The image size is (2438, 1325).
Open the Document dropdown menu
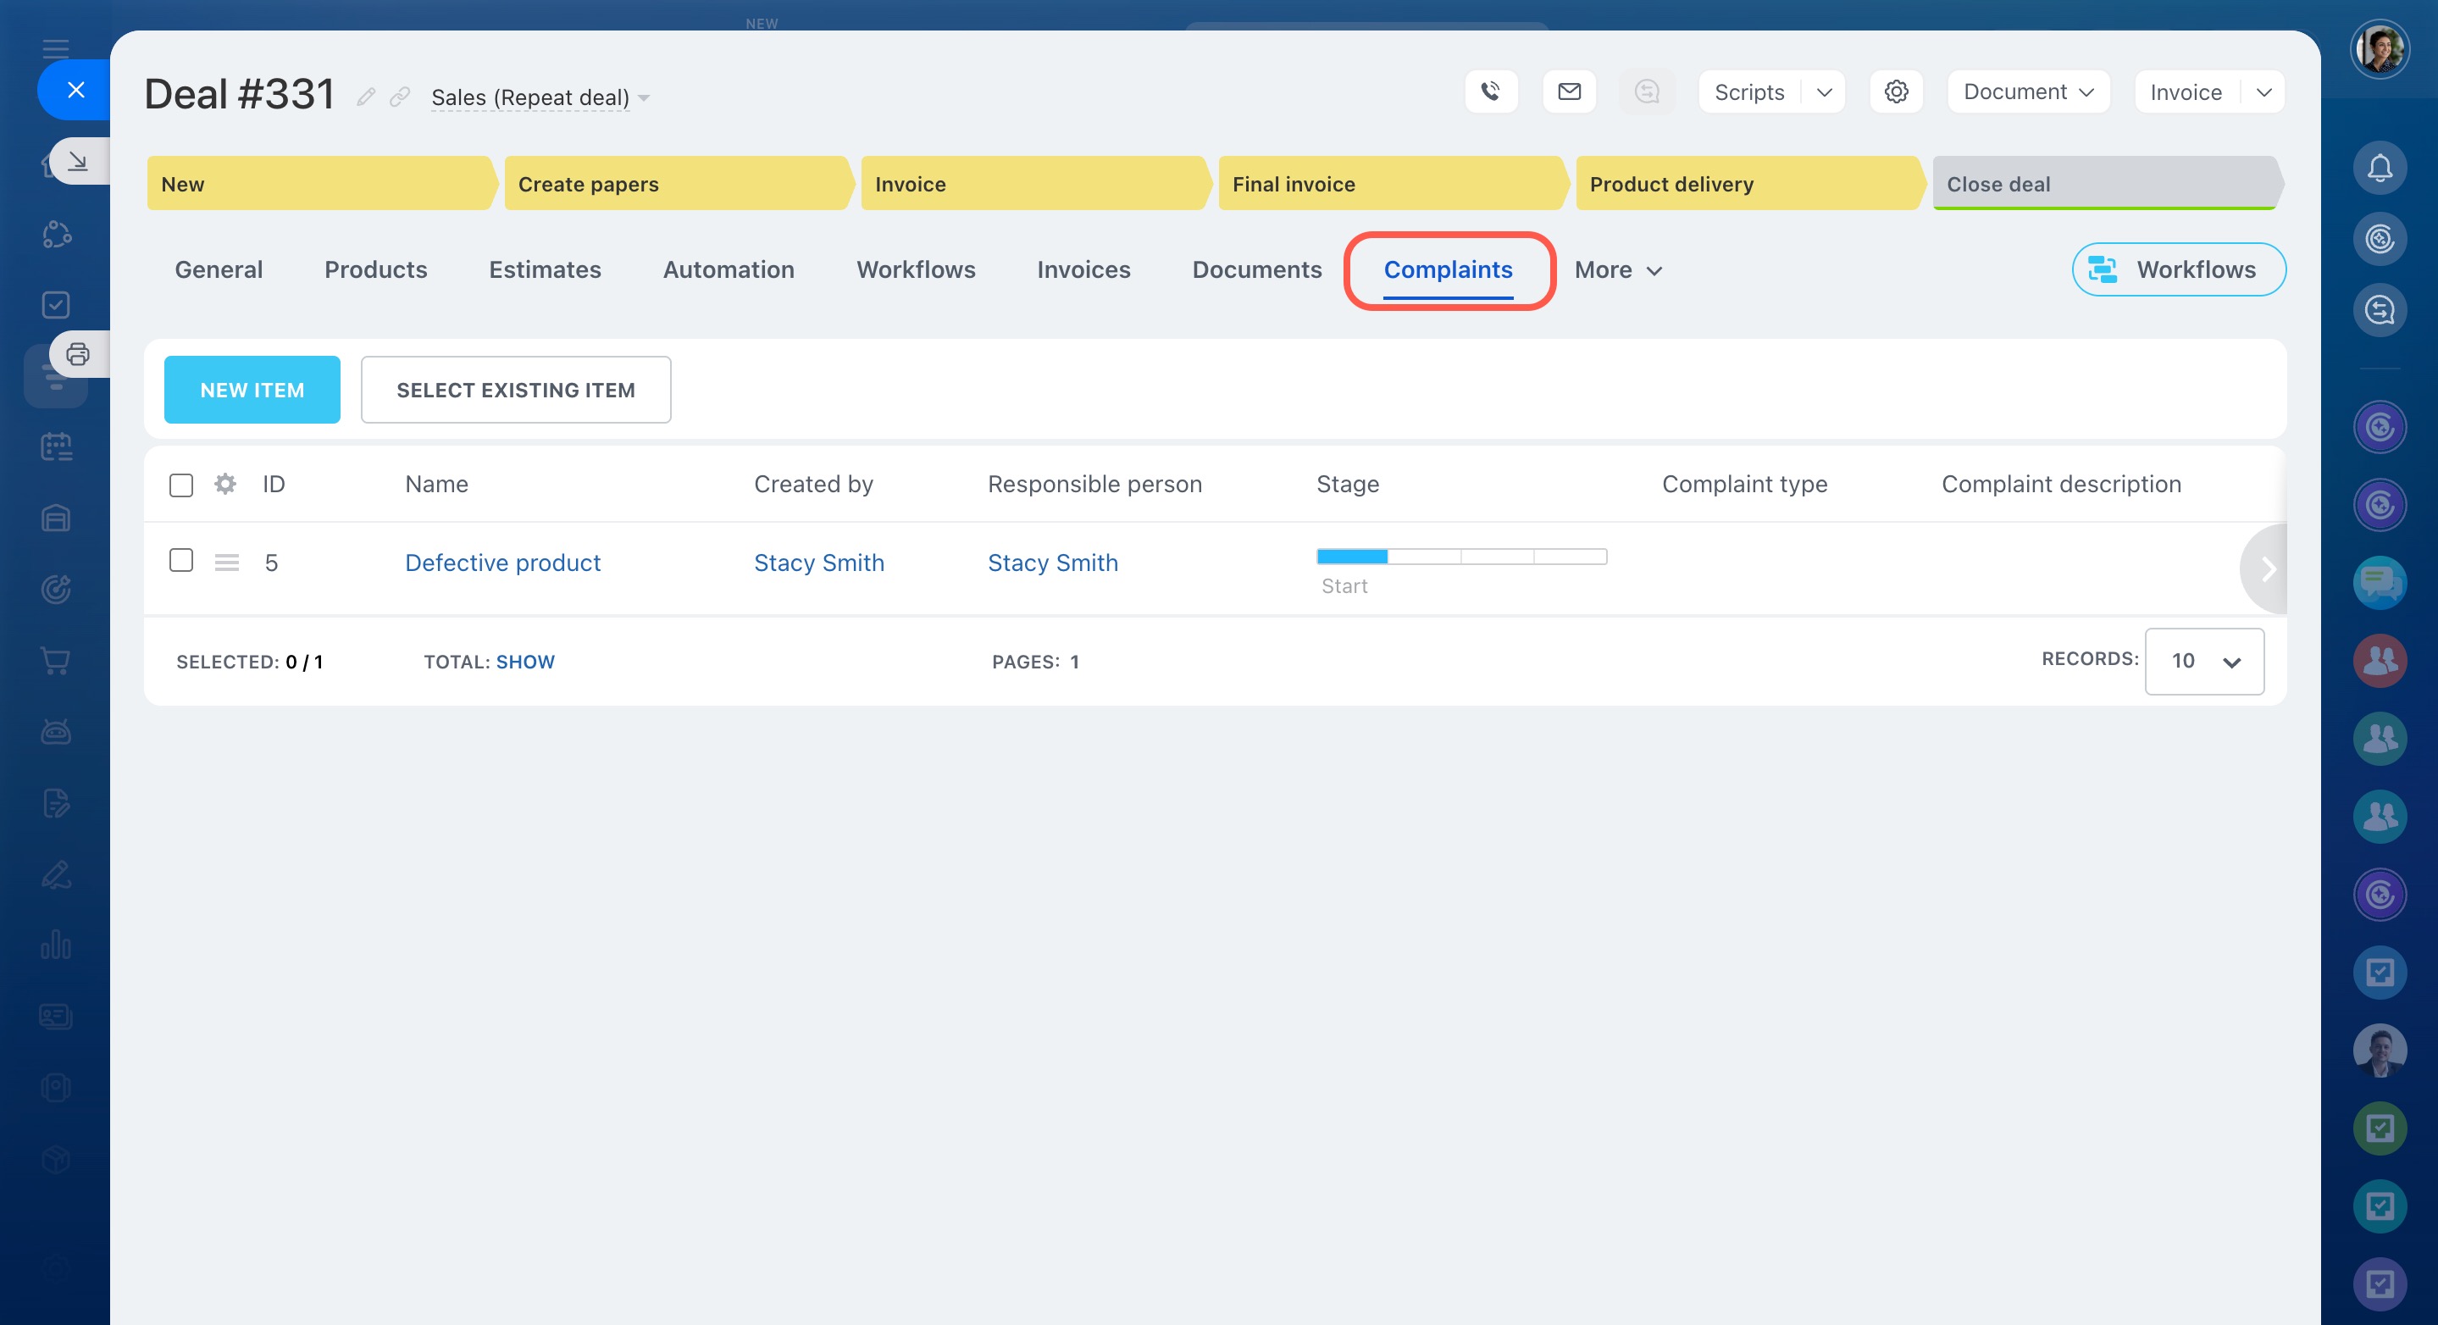tap(2028, 92)
